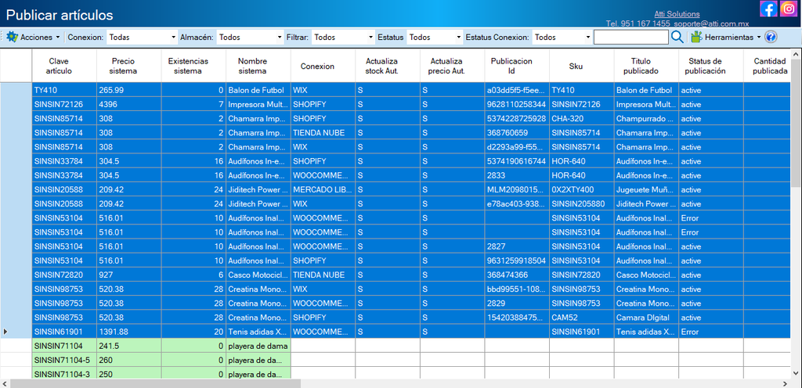Viewport: 802px width, 388px height.
Task: Click the TIENDA NUBE cell for SINSIN72820
Action: [x=323, y=275]
